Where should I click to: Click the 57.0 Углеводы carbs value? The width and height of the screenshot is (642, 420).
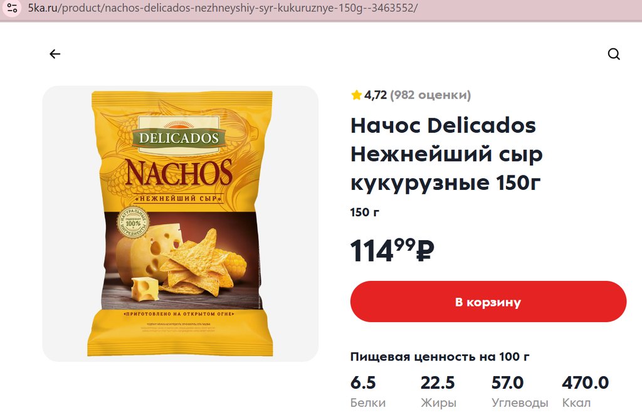pyautogui.click(x=520, y=391)
